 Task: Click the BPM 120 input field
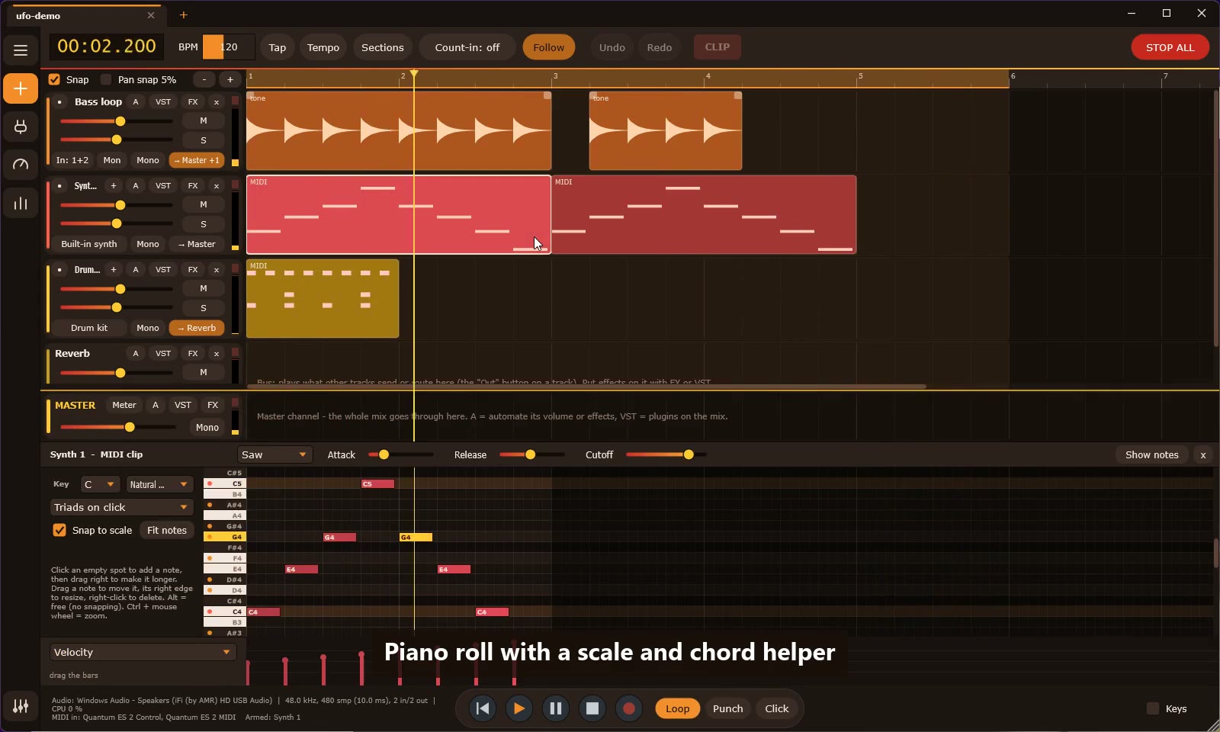pyautogui.click(x=229, y=47)
